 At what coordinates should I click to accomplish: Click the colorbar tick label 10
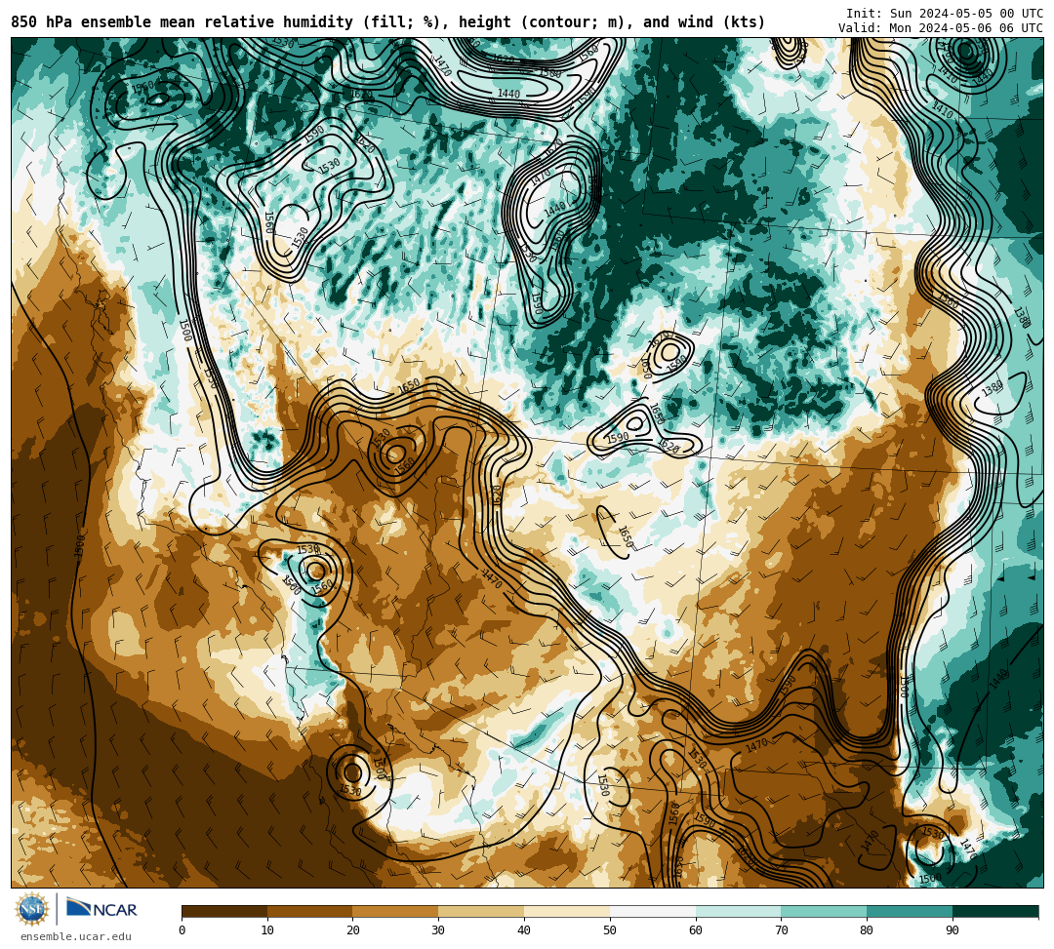pos(267,930)
